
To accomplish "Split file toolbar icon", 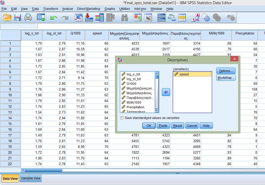I will 161,17.
